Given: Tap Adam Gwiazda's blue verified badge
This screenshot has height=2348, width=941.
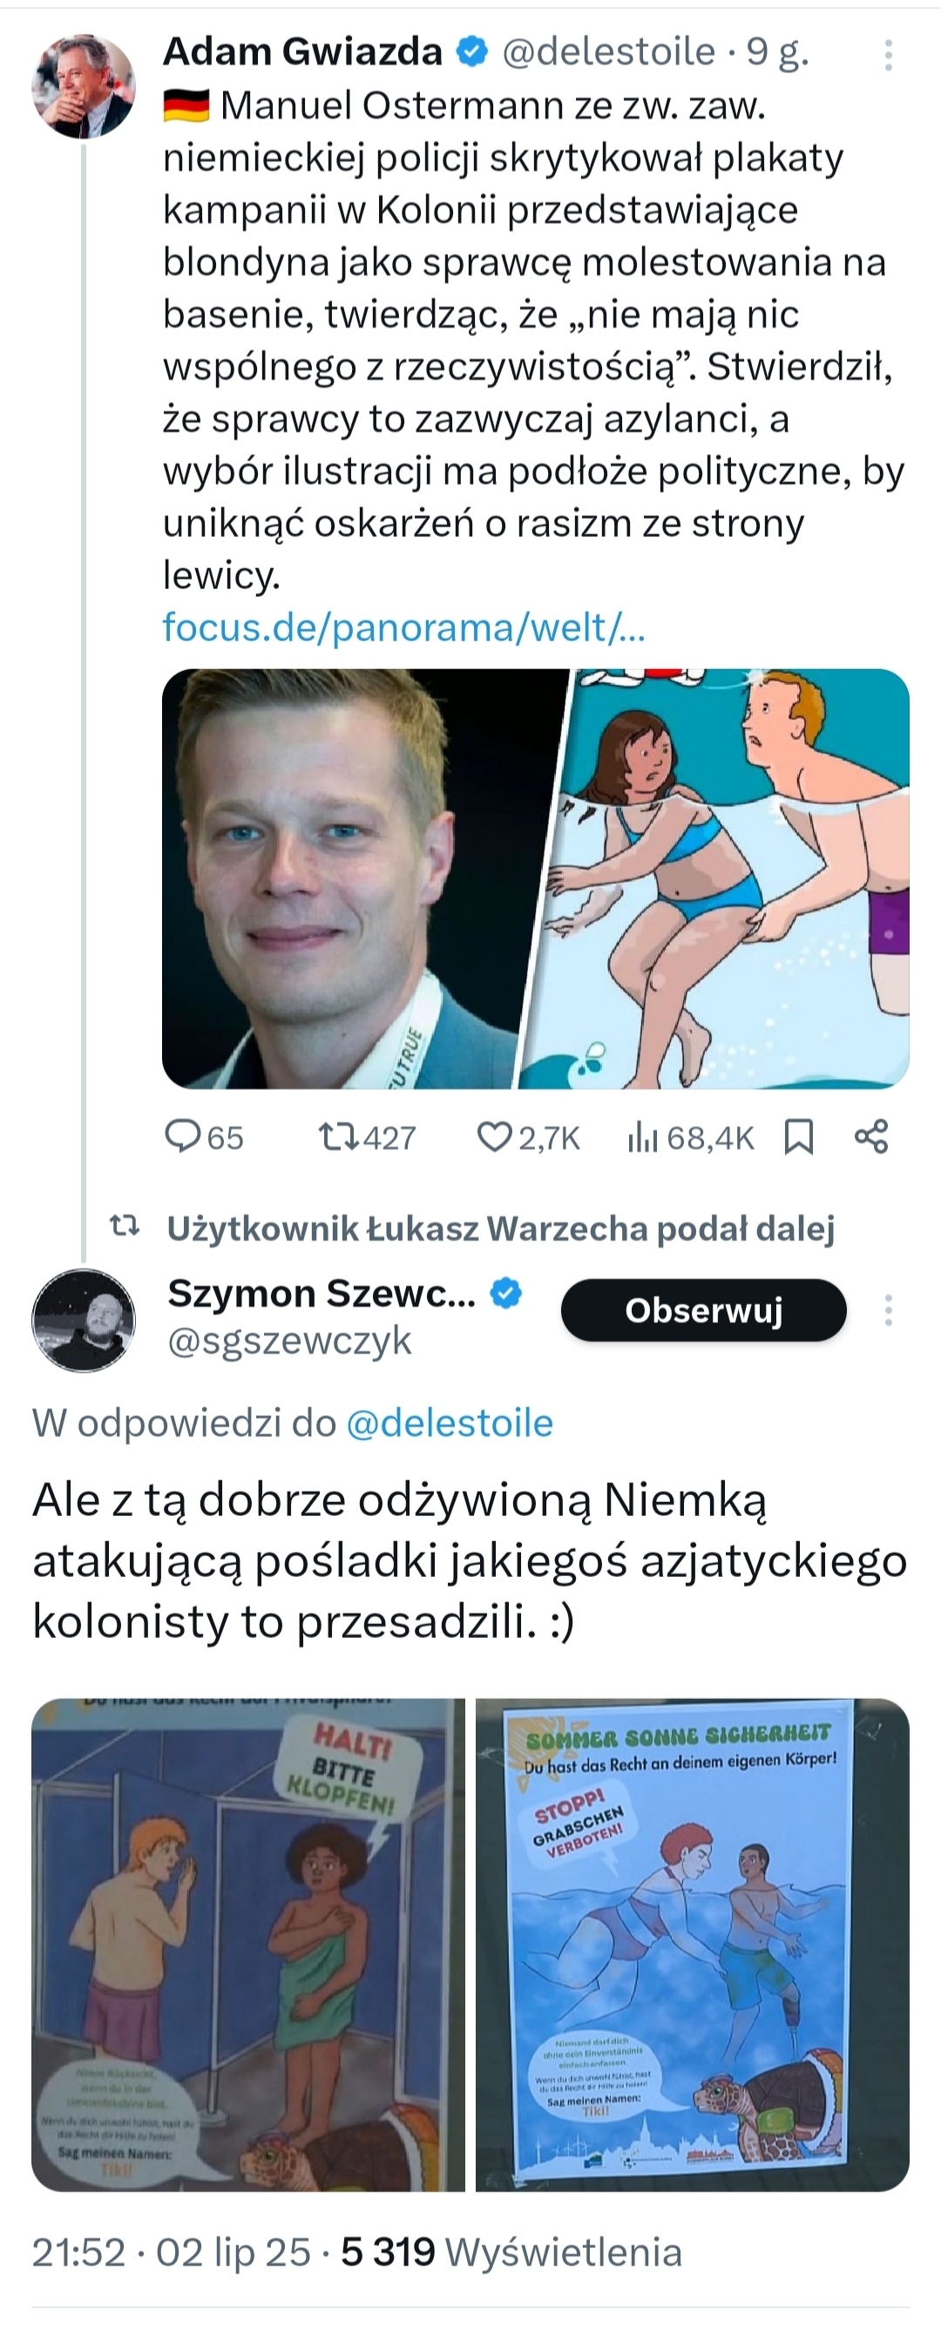Looking at the screenshot, I should pyautogui.click(x=471, y=52).
